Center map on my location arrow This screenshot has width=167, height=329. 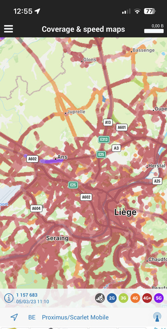coord(14,317)
